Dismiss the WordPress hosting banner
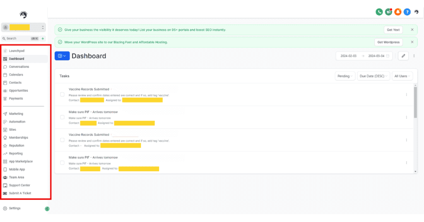 point(412,42)
